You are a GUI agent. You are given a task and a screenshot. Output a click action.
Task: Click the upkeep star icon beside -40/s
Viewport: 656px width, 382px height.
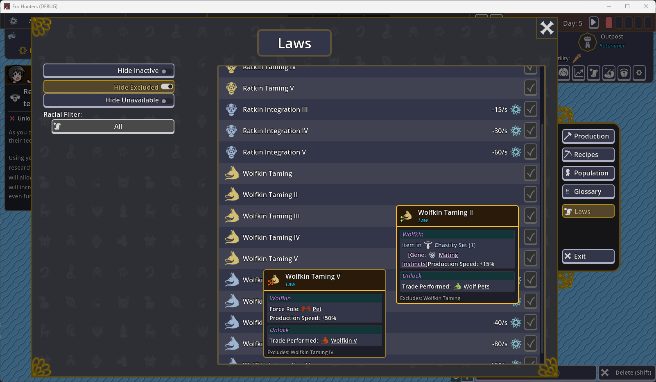(516, 323)
